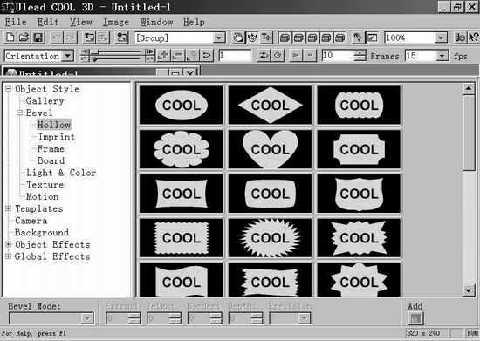The width and height of the screenshot is (480, 341).
Task: Select Light & Color in the tree
Action: point(61,173)
